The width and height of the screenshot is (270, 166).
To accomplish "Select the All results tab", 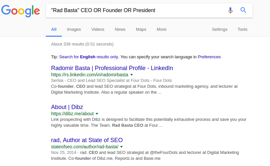I will tap(54, 29).
